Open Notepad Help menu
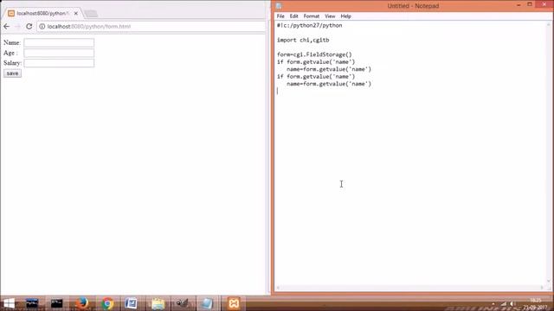 pos(346,16)
